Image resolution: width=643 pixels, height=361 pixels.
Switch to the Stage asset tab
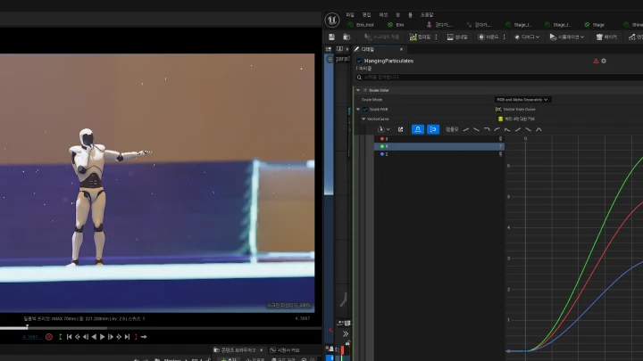point(594,25)
